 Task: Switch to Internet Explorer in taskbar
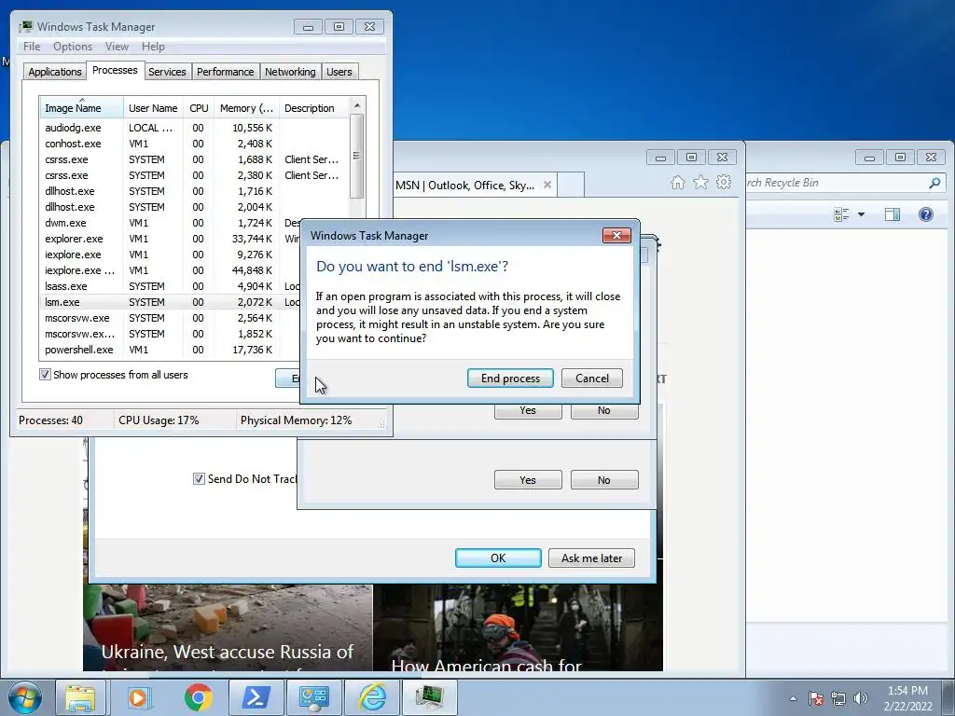pyautogui.click(x=371, y=697)
